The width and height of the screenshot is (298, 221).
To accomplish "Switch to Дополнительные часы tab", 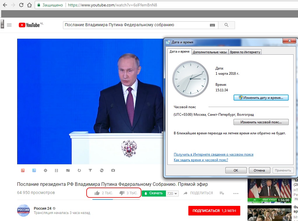I will coord(210,52).
